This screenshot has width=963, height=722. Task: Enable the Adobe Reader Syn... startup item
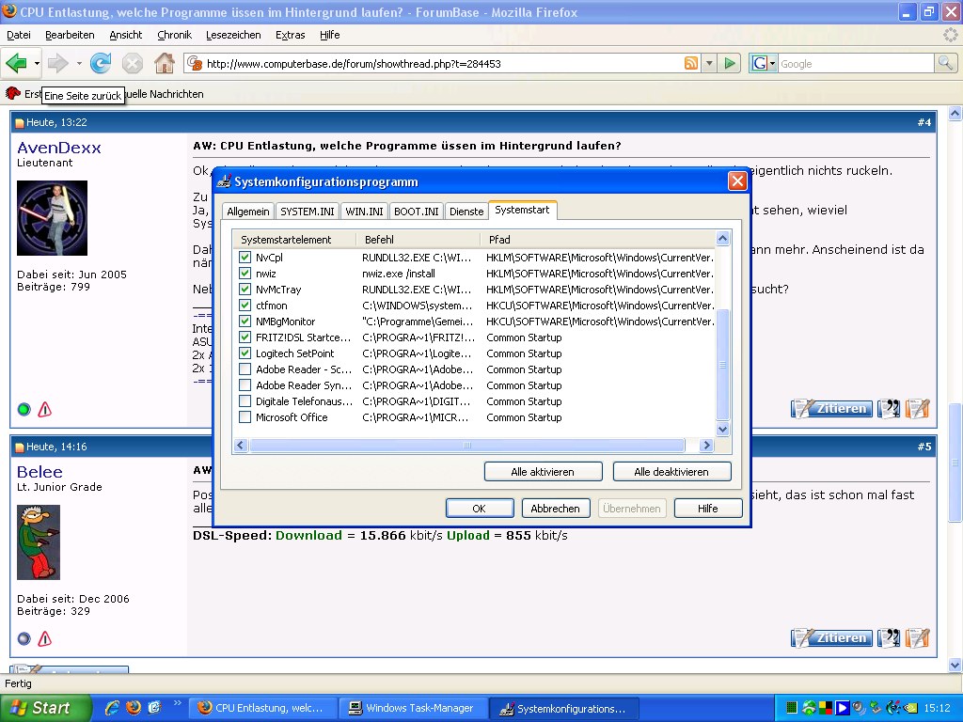[x=245, y=385]
